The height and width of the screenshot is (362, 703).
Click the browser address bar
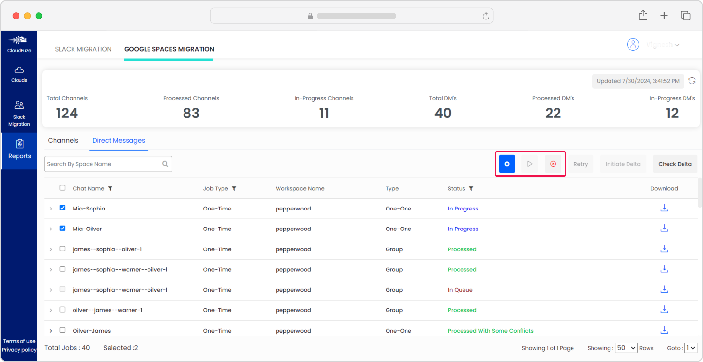point(351,16)
